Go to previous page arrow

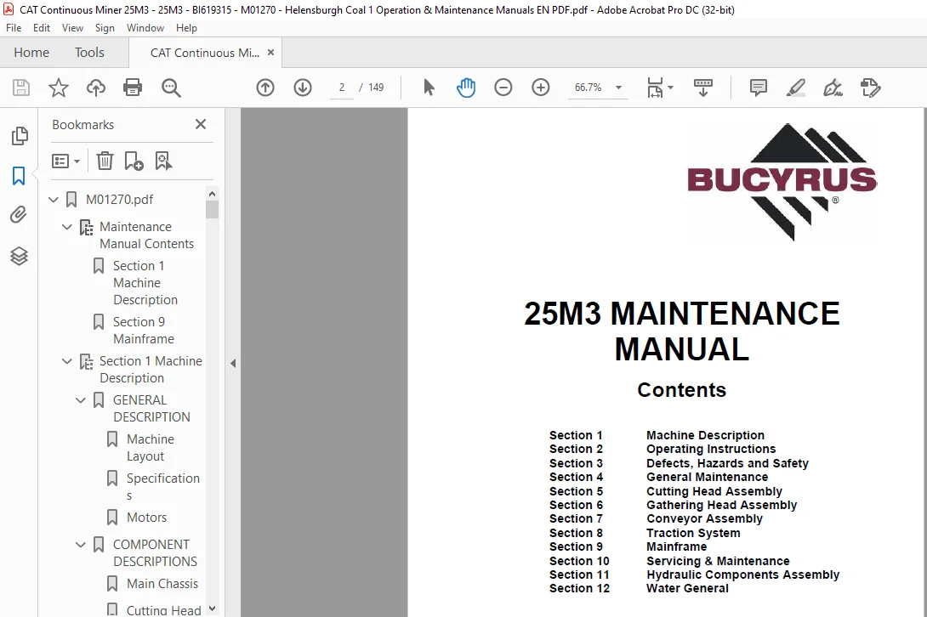(x=265, y=88)
